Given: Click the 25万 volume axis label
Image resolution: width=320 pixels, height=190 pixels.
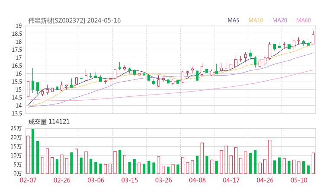Looking at the screenshot, I should (16, 128).
